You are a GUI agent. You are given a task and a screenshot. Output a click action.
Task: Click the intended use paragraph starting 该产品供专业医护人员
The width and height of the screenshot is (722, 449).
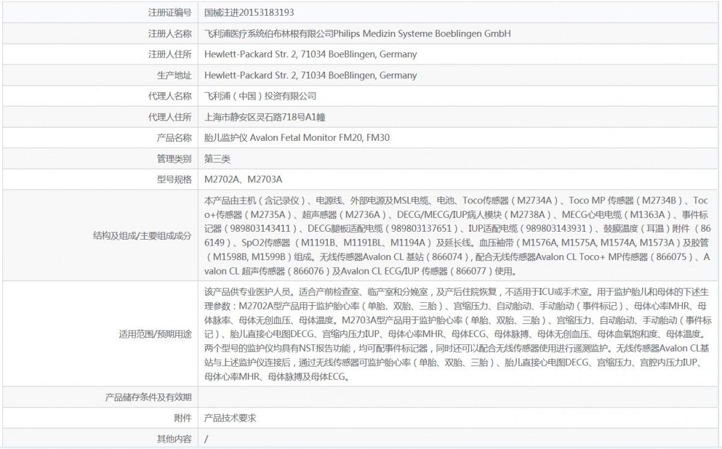click(458, 334)
